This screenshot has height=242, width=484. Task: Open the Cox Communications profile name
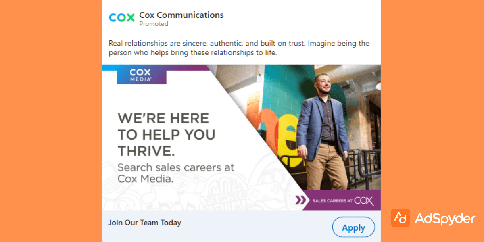(181, 15)
